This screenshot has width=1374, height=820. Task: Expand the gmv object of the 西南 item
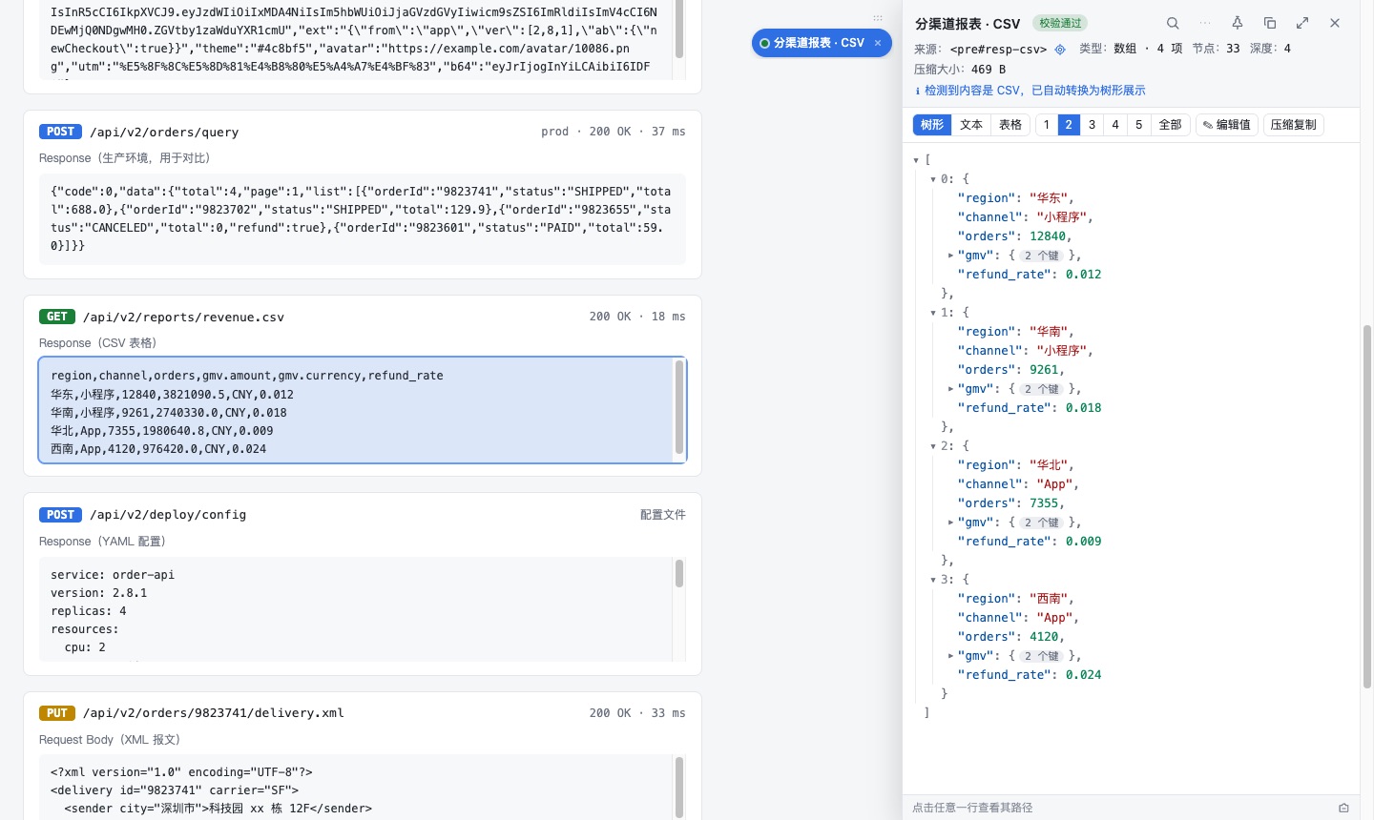[950, 656]
